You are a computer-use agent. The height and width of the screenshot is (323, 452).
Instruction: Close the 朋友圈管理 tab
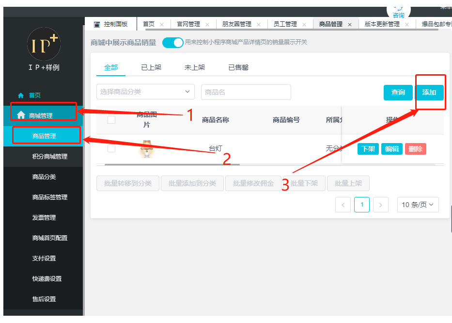coord(259,24)
